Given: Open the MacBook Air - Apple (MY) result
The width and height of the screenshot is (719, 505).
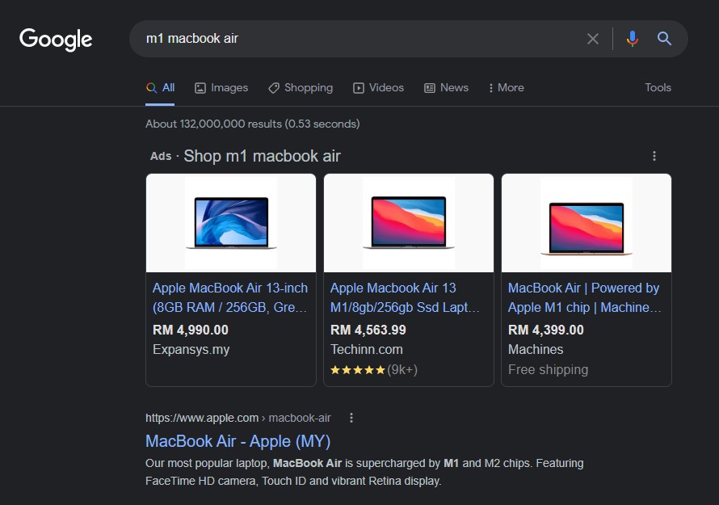Looking at the screenshot, I should click(x=238, y=441).
